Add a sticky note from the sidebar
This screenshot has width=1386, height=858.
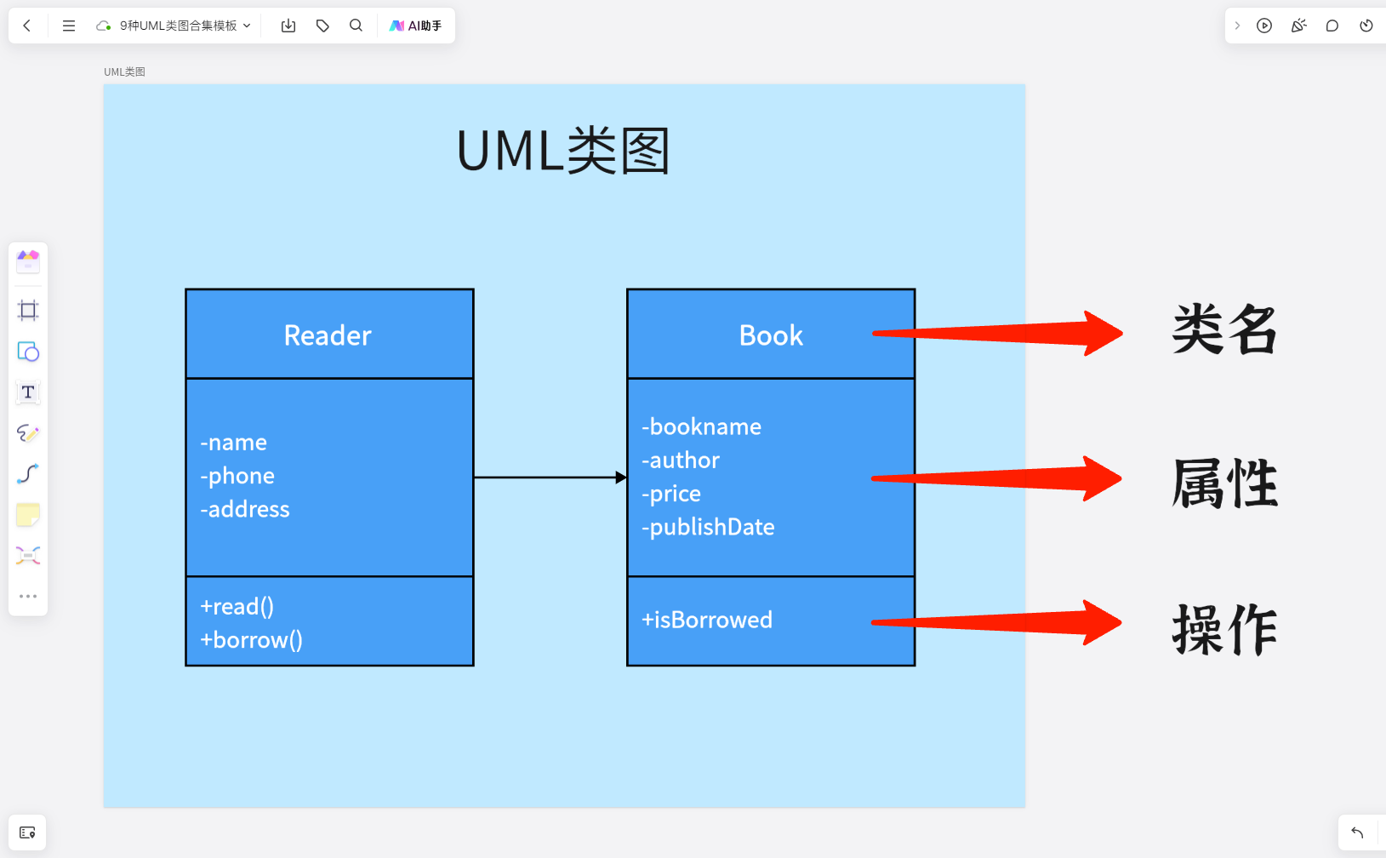pos(28,514)
